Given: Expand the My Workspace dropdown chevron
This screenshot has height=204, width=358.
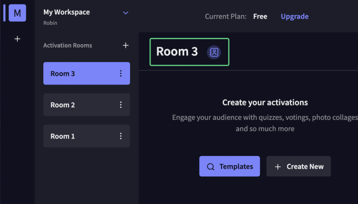Looking at the screenshot, I should [126, 13].
